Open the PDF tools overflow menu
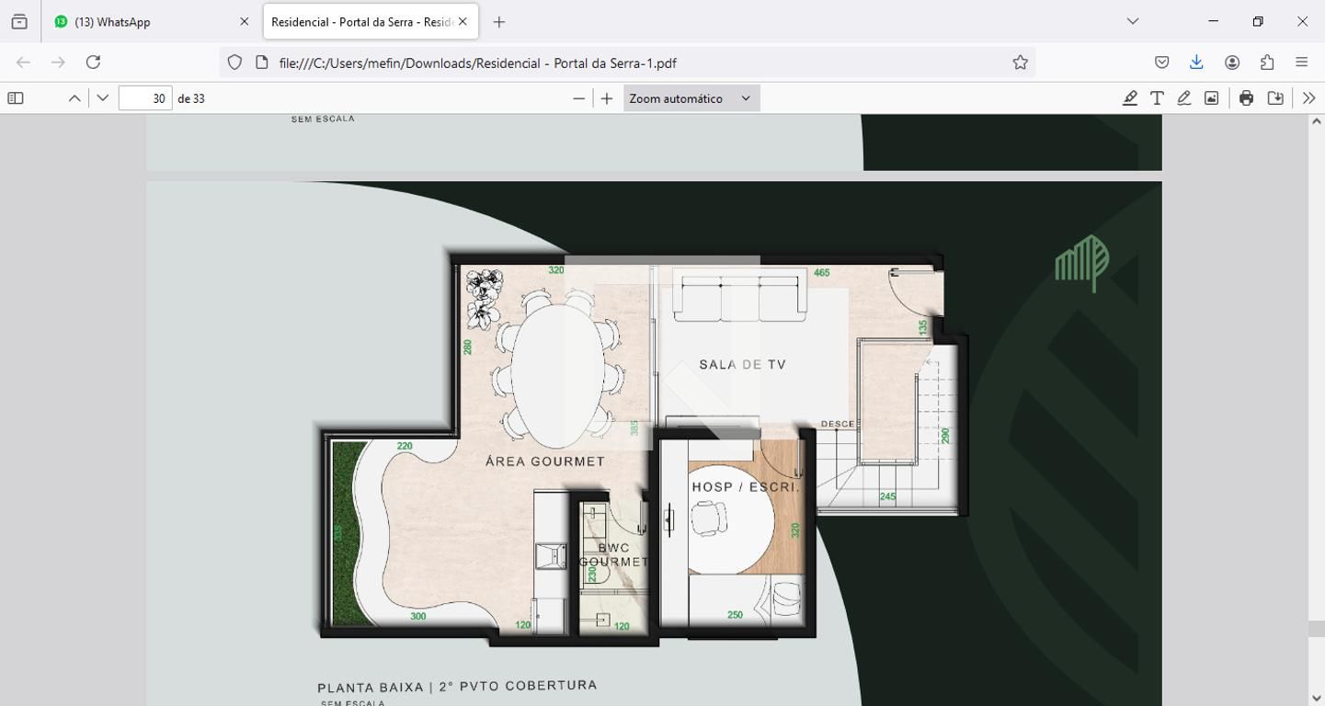 pos(1309,98)
